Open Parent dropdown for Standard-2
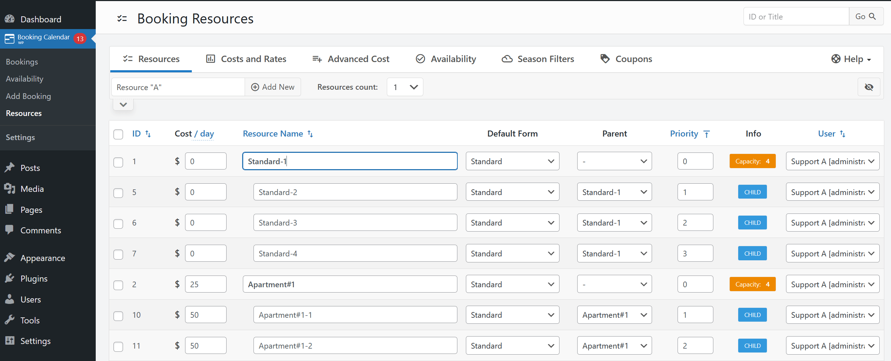 tap(614, 192)
